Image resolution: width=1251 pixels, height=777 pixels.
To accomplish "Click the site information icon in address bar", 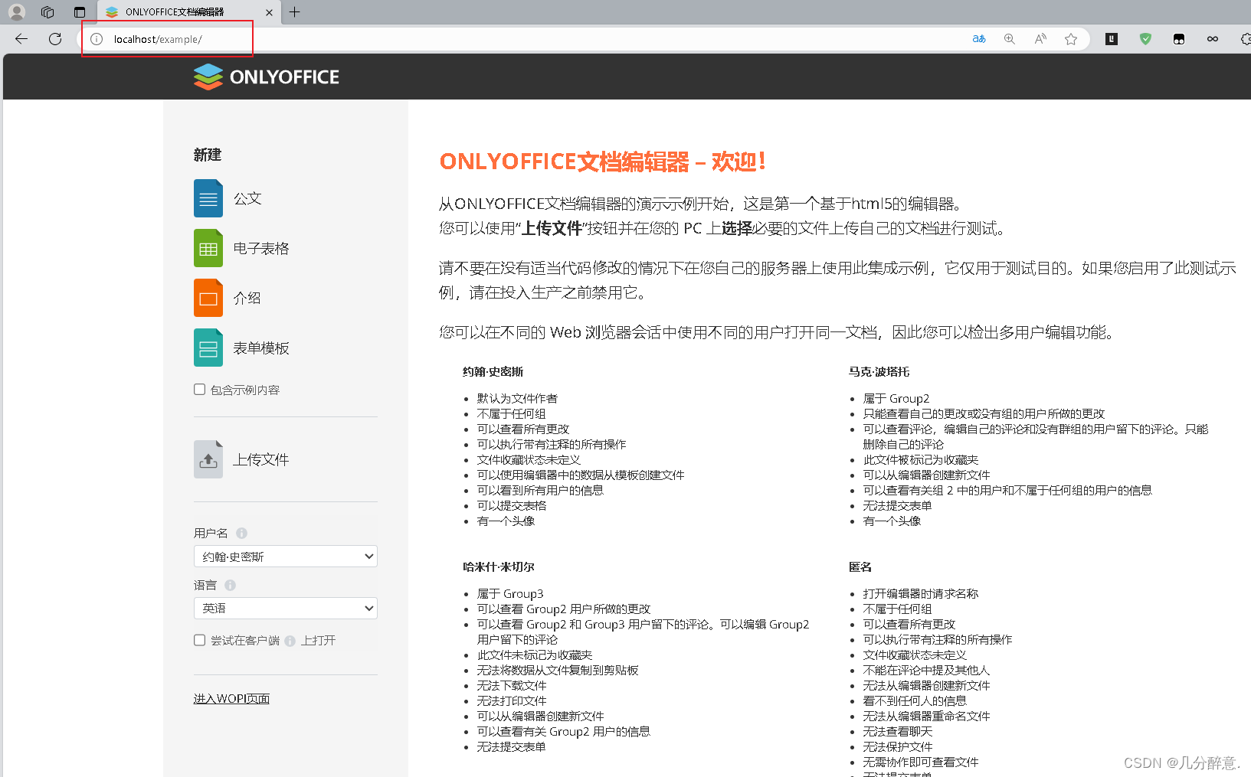I will pos(97,39).
